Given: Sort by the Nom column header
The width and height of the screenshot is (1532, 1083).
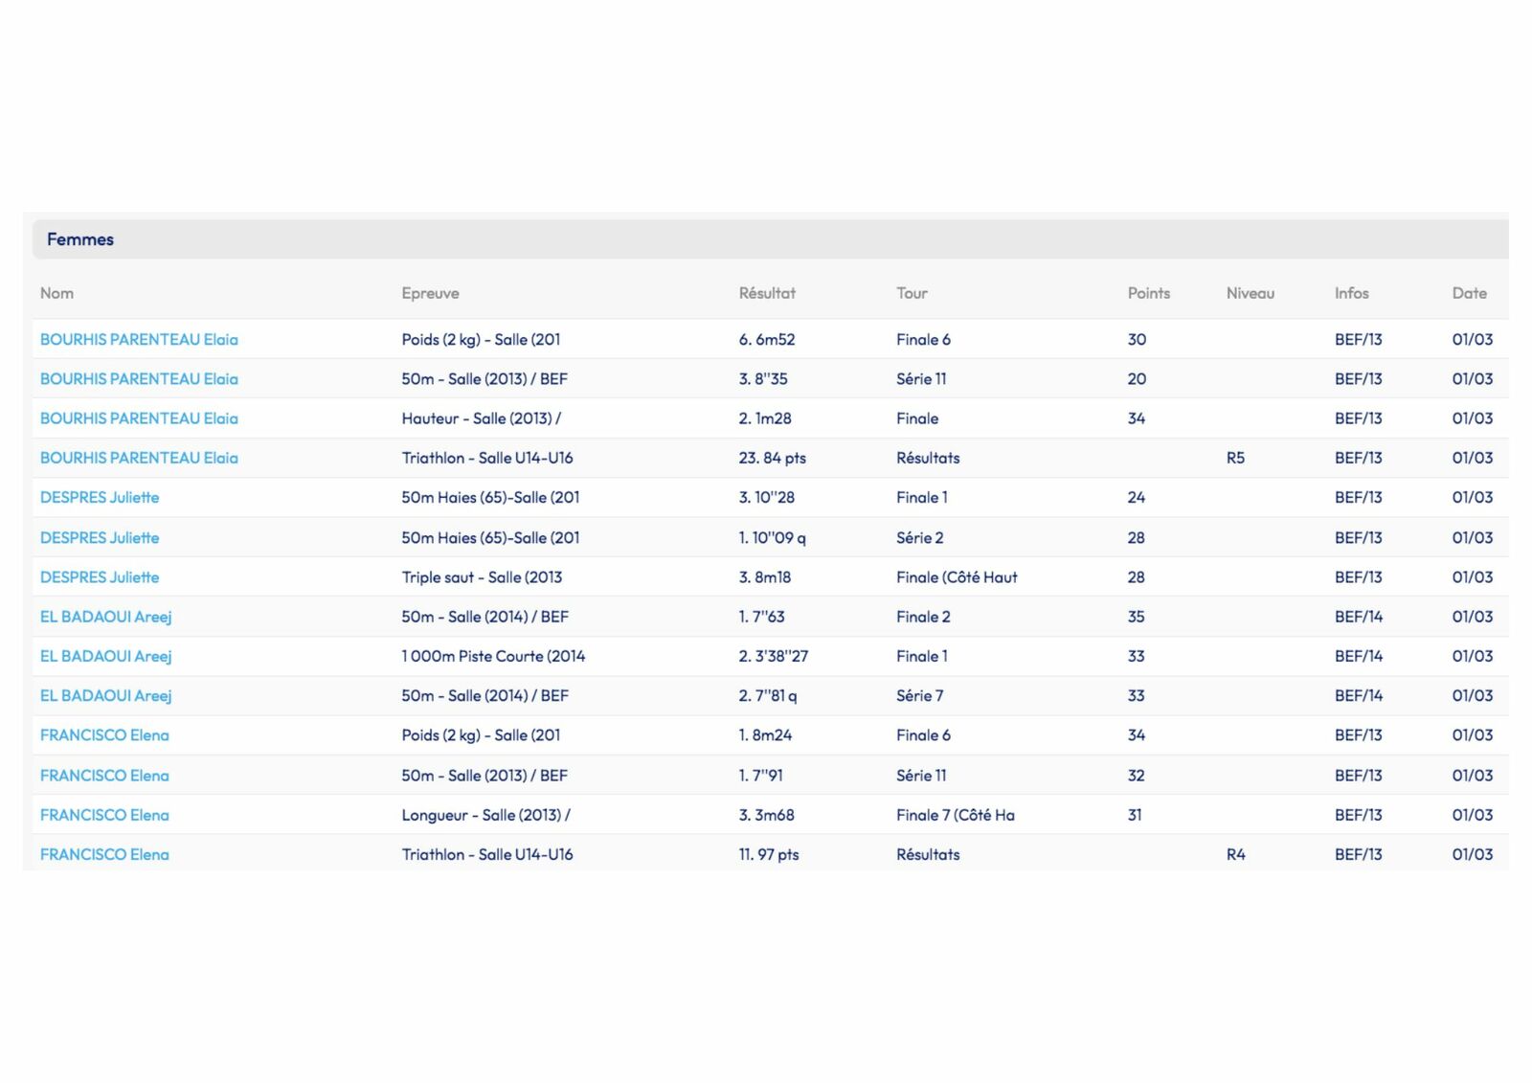Looking at the screenshot, I should (56, 293).
